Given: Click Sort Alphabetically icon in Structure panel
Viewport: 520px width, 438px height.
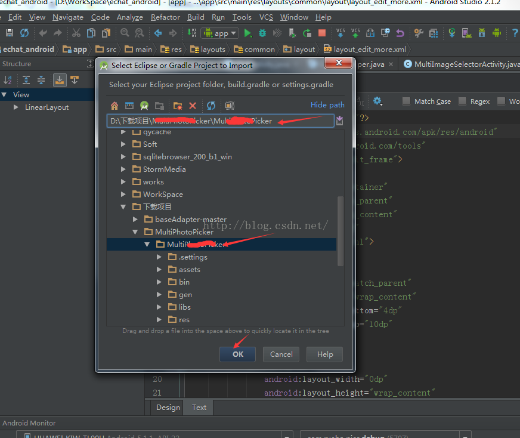Looking at the screenshot, I should pos(8,80).
